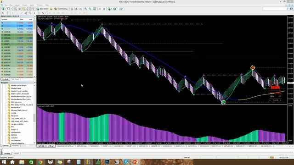Zoom out on the chart
This screenshot has height=165, width=294.
pyautogui.click(x=90, y=9)
